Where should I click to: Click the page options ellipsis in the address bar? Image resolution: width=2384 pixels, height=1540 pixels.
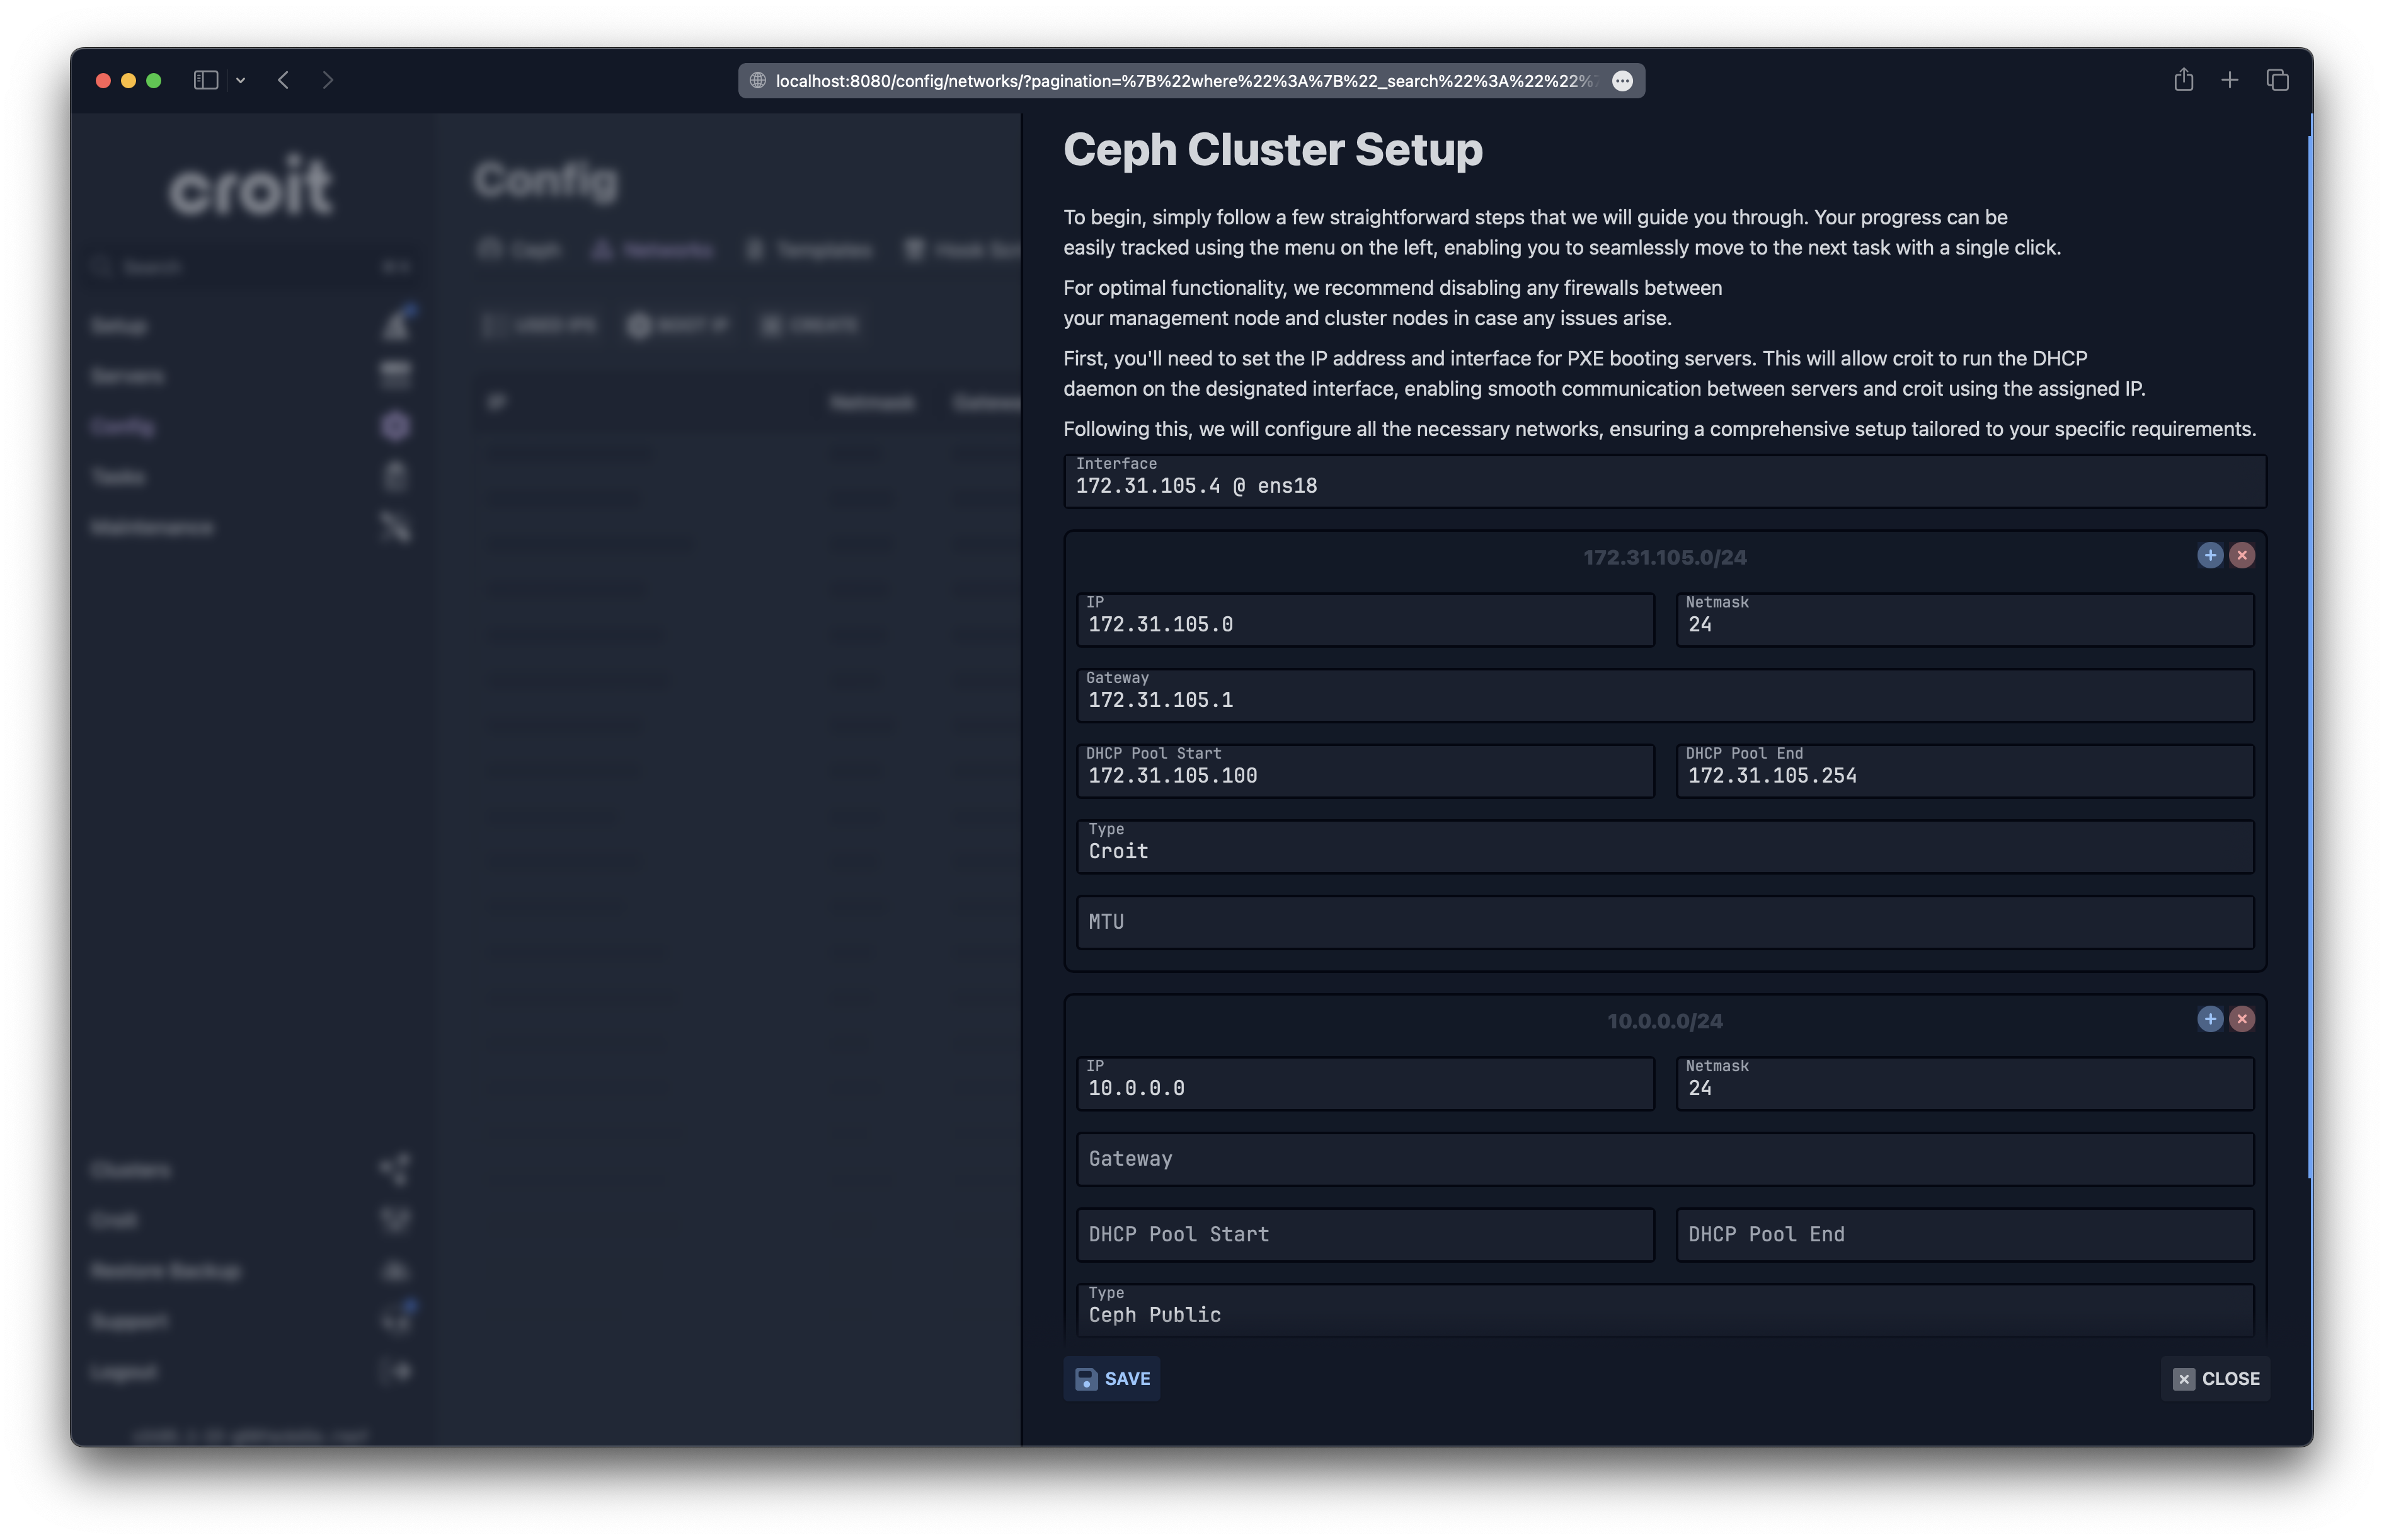pos(1622,81)
